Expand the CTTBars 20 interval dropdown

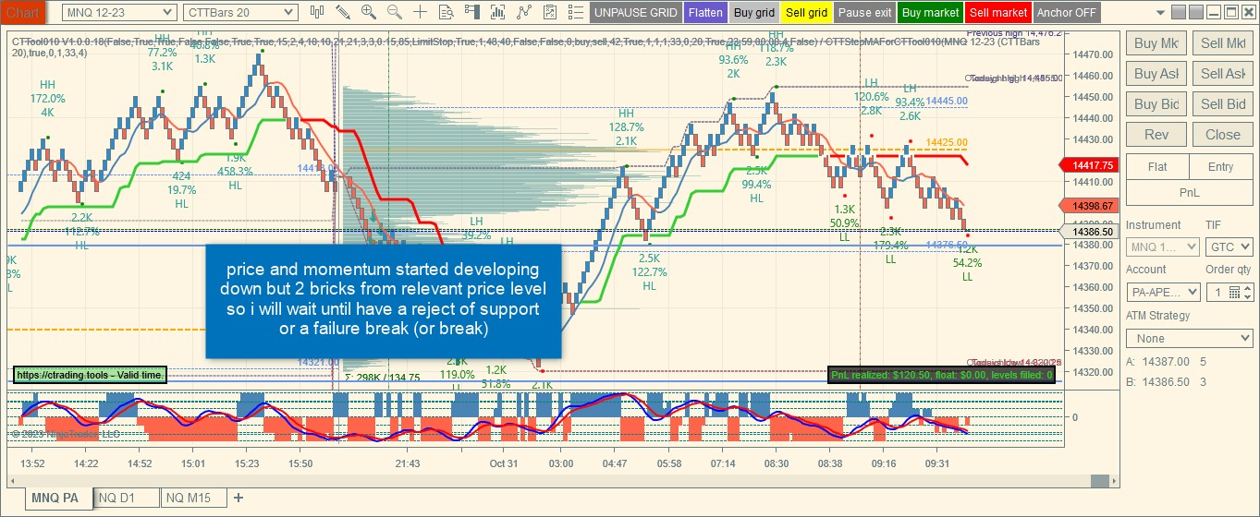click(x=239, y=12)
